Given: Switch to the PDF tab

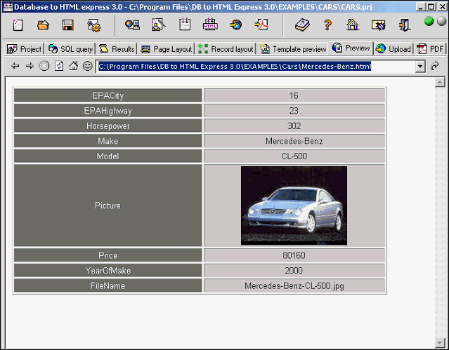Looking at the screenshot, I should click(431, 49).
